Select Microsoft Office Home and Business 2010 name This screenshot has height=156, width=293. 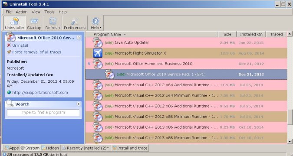click(153, 64)
